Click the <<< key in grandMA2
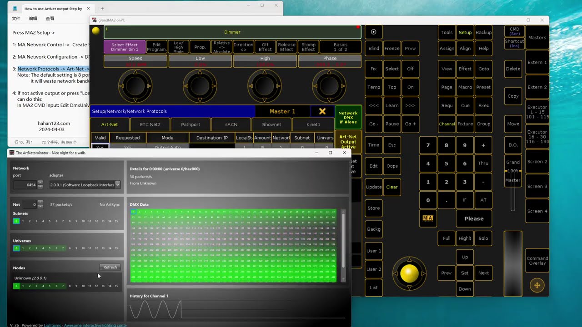Screen dimensions: 582x327 (374, 105)
